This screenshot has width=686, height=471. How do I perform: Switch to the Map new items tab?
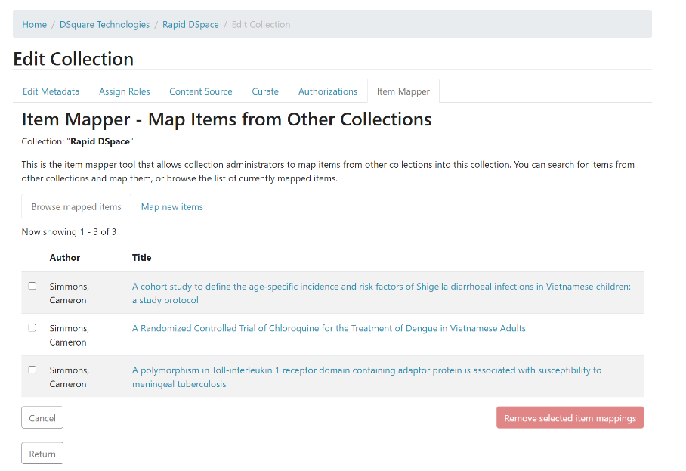click(171, 207)
